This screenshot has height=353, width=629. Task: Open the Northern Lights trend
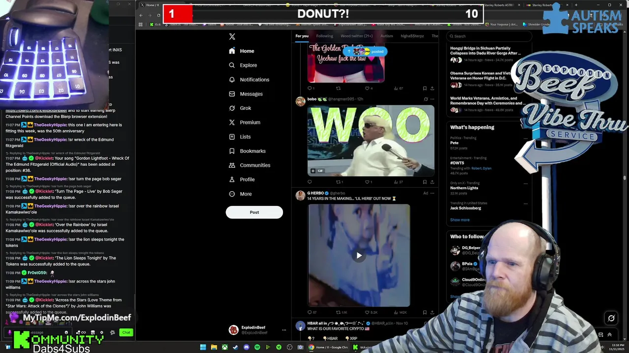pyautogui.click(x=464, y=188)
